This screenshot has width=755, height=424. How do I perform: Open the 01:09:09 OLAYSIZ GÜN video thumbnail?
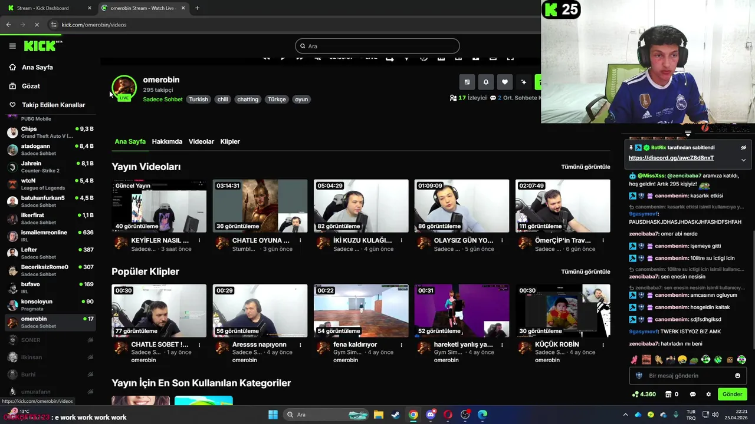pyautogui.click(x=462, y=206)
